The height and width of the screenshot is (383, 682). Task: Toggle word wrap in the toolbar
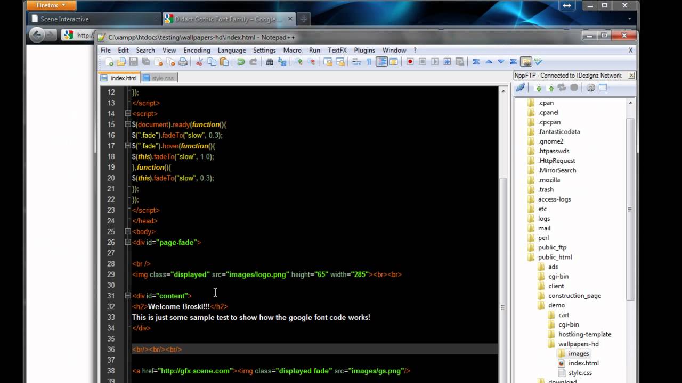coord(357,62)
